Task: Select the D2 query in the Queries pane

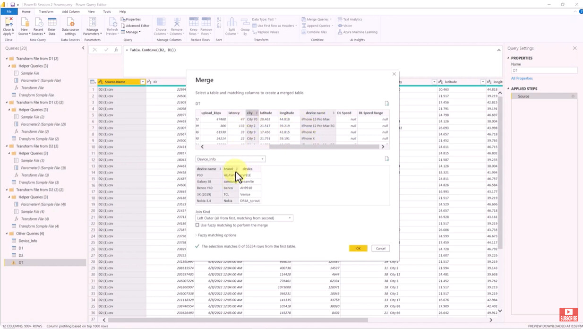Action: [x=21, y=255]
